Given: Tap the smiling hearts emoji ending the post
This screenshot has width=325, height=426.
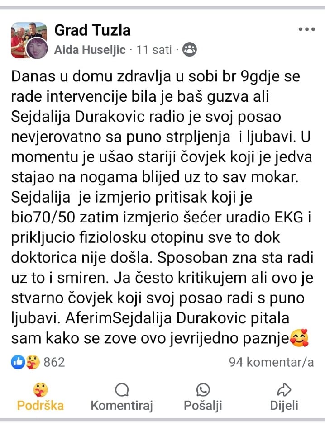Looking at the screenshot, I should point(299,338).
